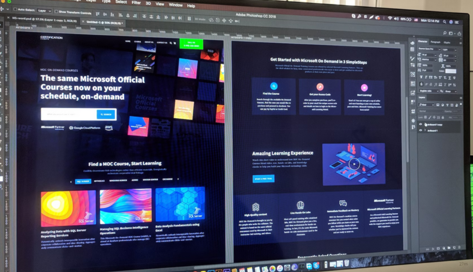Click the auto-align layers icon

(189, 18)
